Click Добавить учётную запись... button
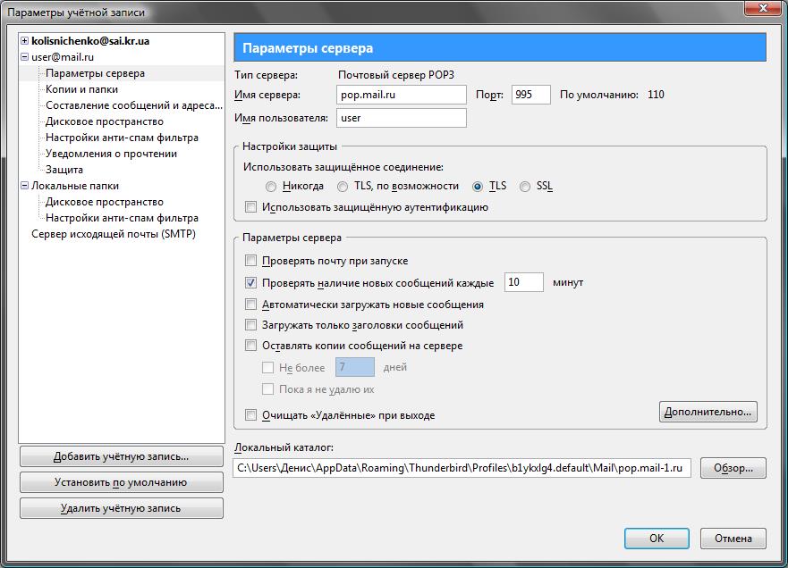This screenshot has width=788, height=568. coord(121,456)
